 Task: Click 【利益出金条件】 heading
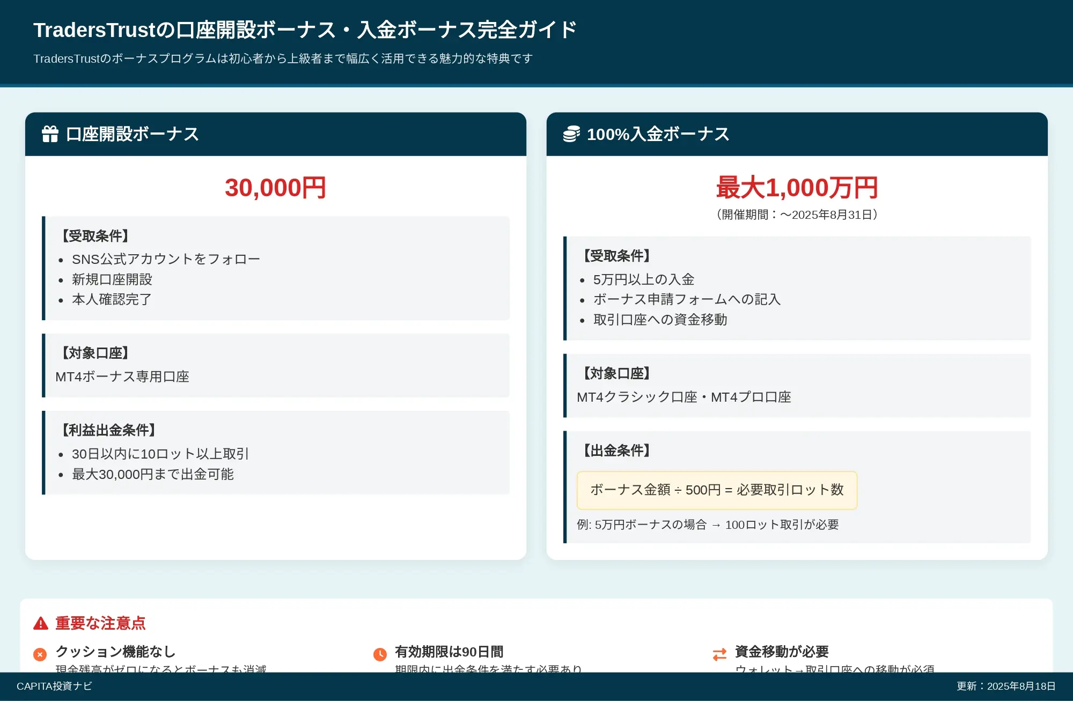[x=109, y=430]
